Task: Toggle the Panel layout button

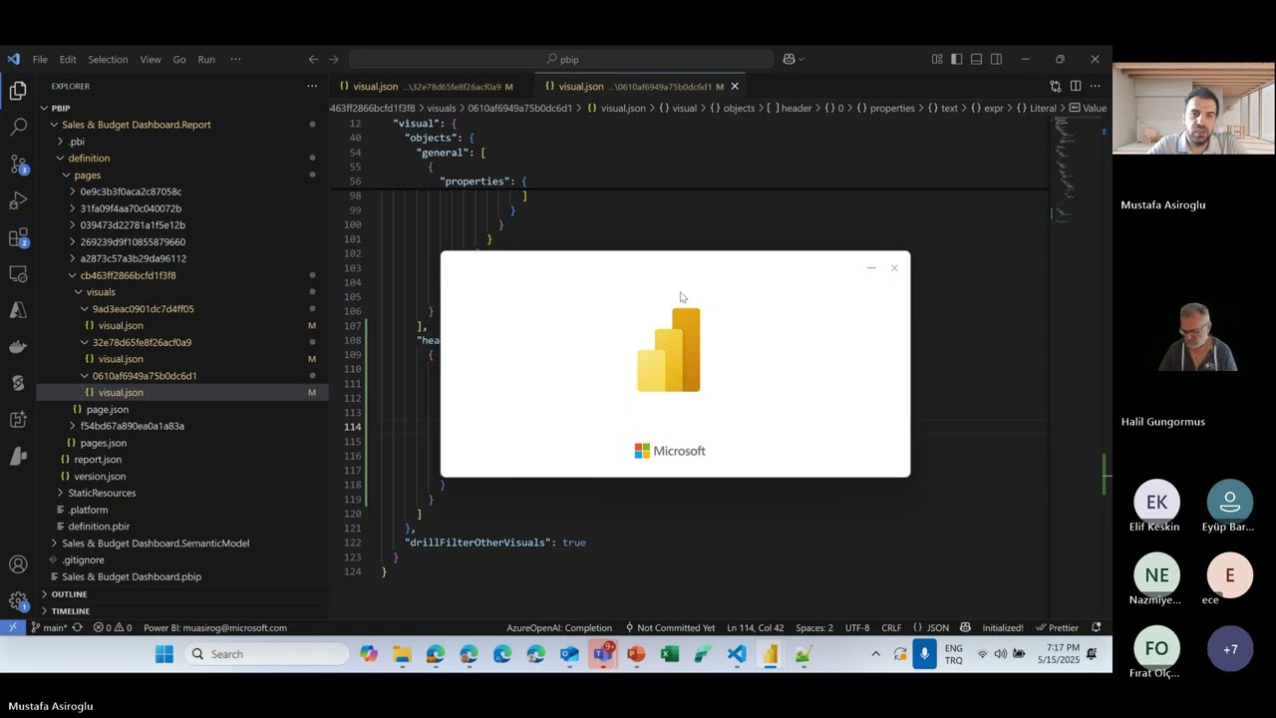Action: 976,60
